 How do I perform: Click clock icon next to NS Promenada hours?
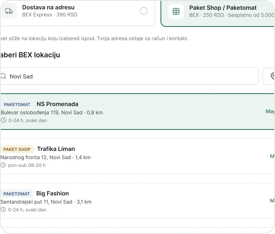(x=4, y=121)
